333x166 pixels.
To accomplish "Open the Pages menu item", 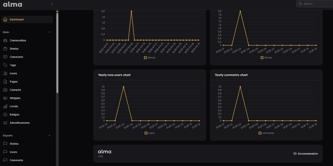I will (x=14, y=82).
